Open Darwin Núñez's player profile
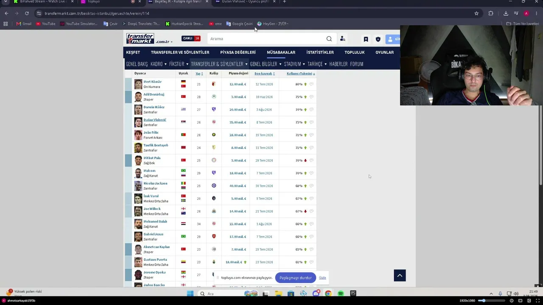543x305 pixels. 154,107
